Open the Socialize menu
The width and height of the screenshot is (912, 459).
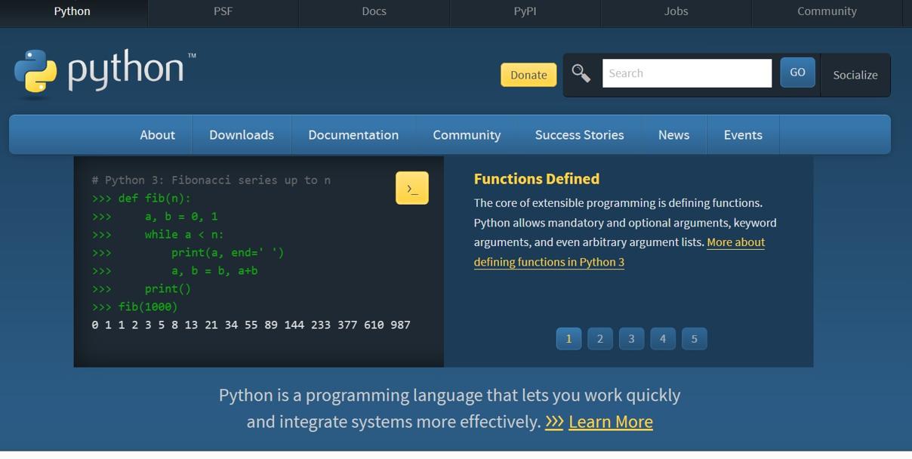point(855,75)
